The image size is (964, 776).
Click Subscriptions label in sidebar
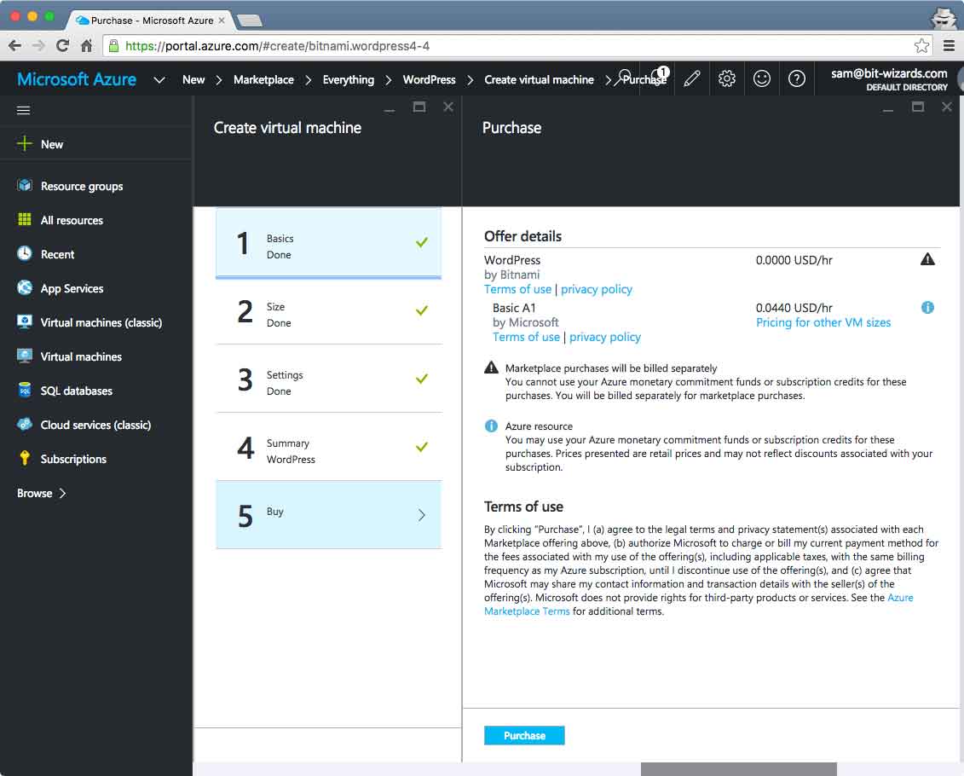pos(73,459)
